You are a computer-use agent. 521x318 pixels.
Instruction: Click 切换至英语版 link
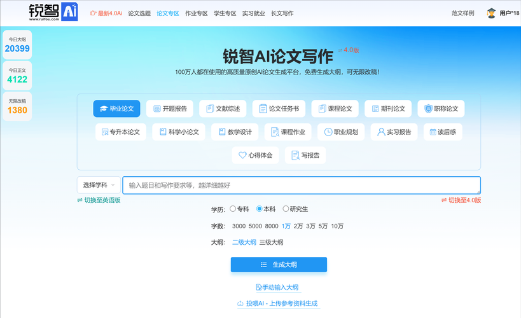99,200
